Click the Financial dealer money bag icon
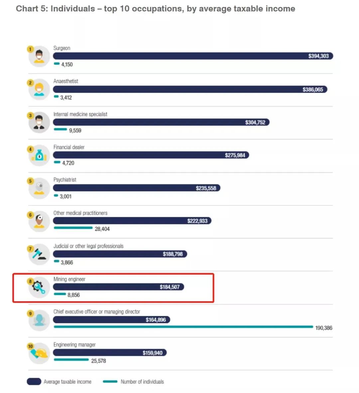 pos(39,155)
